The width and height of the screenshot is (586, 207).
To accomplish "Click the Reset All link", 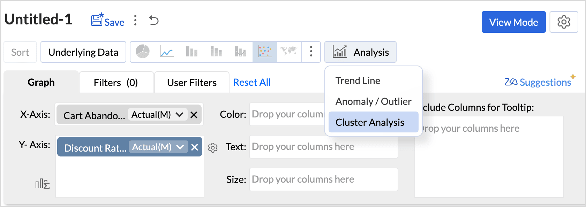I will click(252, 82).
